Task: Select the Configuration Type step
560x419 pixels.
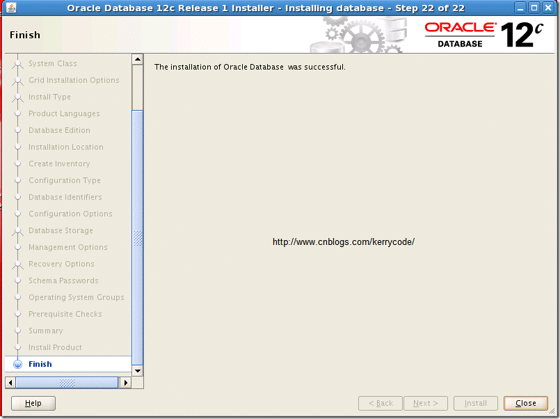Action: [65, 180]
